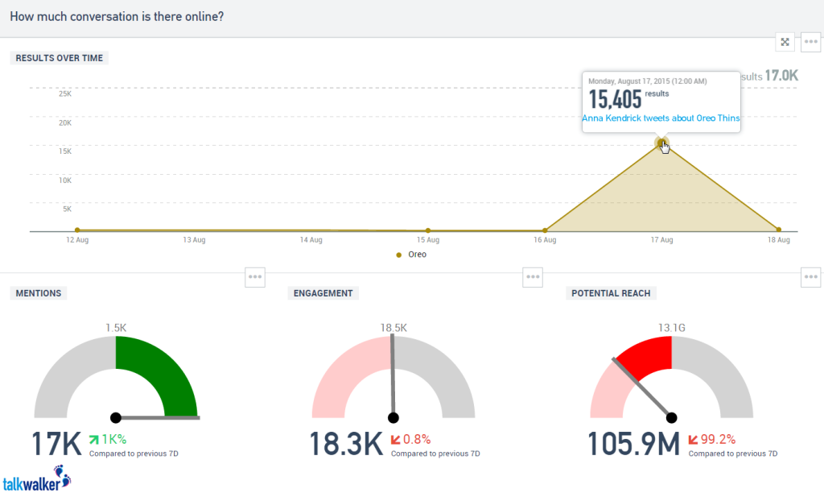Click the 13.1G label above Reach gauge
Screen dimensions: 824x493
click(672, 328)
